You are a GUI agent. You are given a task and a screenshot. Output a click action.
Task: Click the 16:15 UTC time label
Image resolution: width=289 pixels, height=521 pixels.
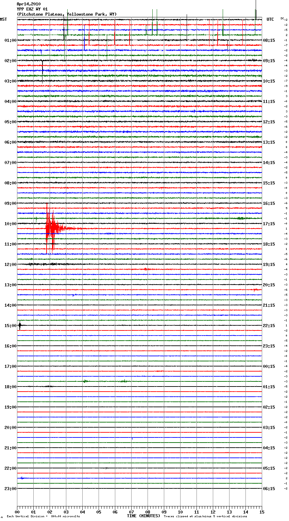pyautogui.click(x=269, y=203)
